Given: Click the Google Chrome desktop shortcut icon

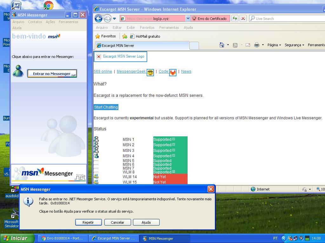Looking at the screenshot, I should (49, 5).
